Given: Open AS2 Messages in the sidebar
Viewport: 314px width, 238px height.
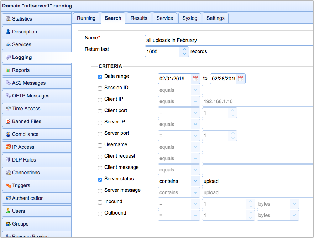Looking at the screenshot, I should 8,83.
